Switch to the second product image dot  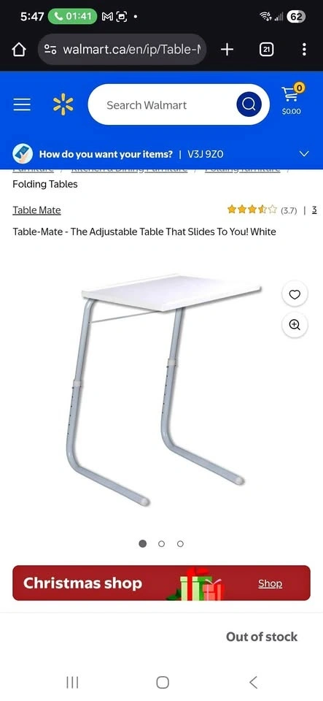pyautogui.click(x=162, y=543)
